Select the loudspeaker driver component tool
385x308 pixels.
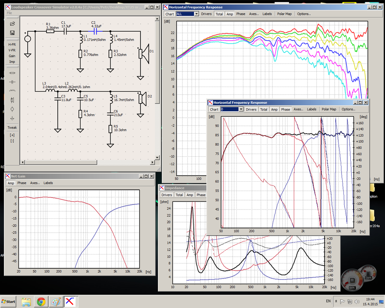[12, 100]
